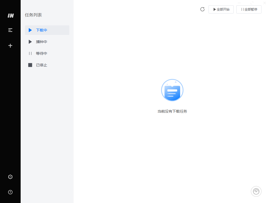Image resolution: width=271 pixels, height=203 pixels.
Task: Click the stop square icon beside 已停止
Action: 30,65
